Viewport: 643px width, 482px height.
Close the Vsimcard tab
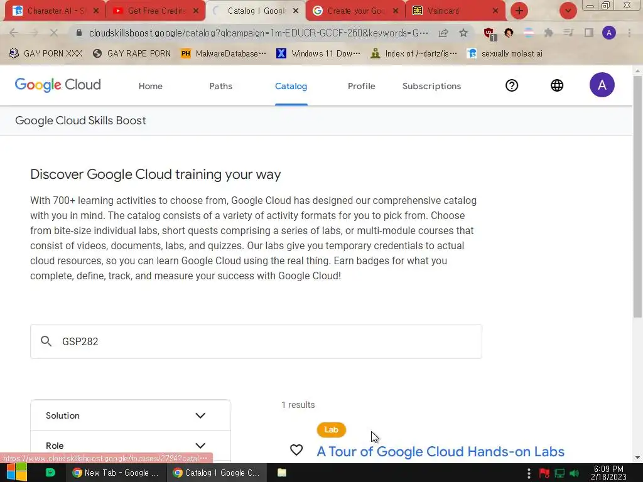(x=495, y=11)
